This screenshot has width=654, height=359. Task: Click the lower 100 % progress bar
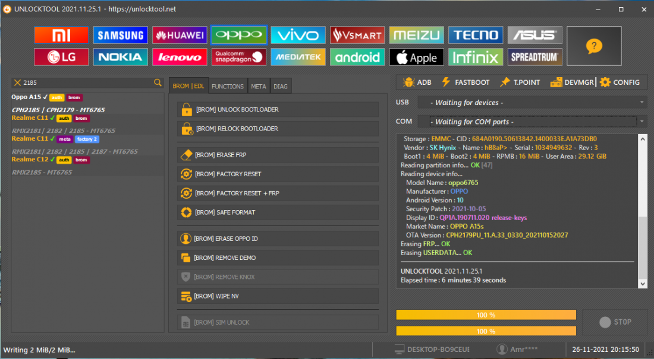tap(486, 331)
